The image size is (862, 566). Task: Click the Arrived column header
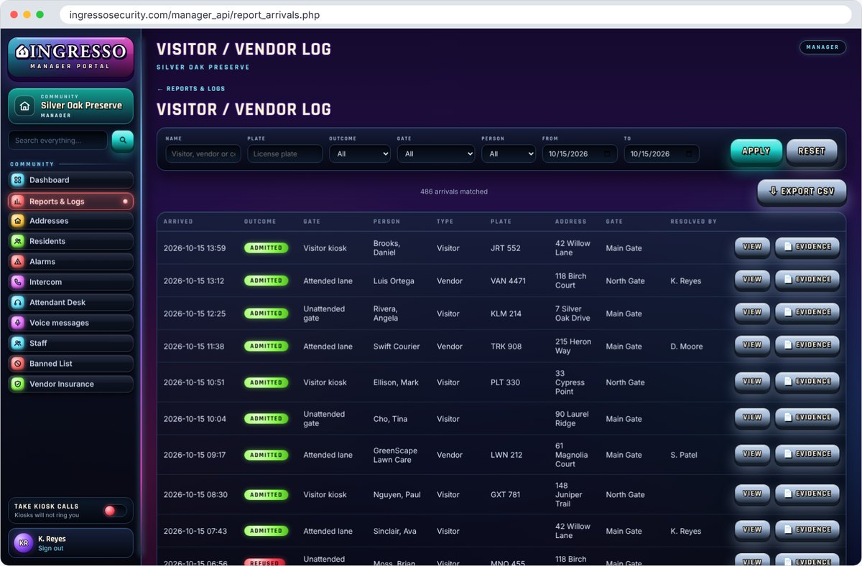click(178, 222)
